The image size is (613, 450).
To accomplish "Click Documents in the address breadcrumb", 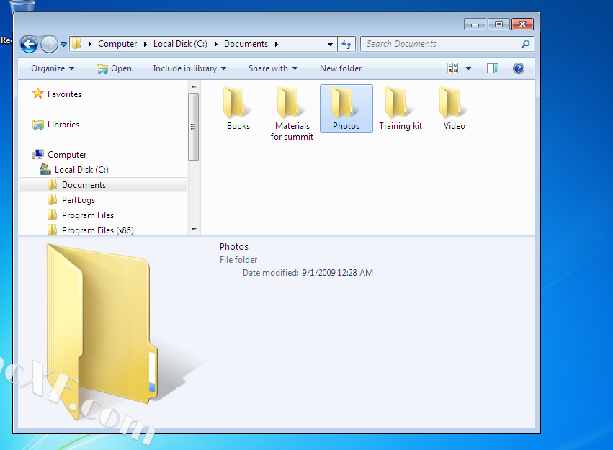I will tap(246, 44).
